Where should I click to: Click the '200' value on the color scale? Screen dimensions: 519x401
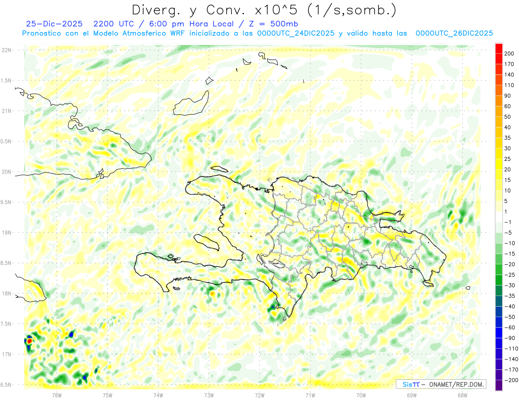509,54
